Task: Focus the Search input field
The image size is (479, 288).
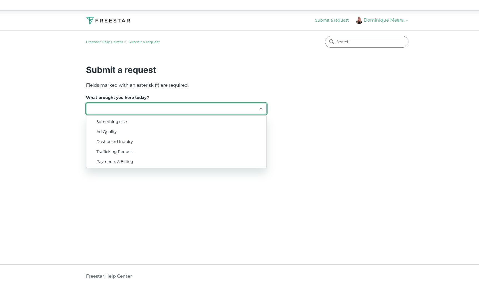Action: [x=366, y=42]
